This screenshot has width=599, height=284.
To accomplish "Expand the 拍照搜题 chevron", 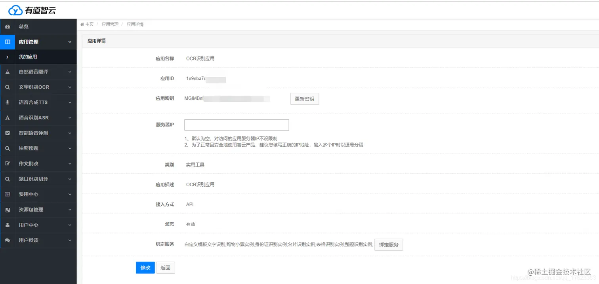I will 70,148.
